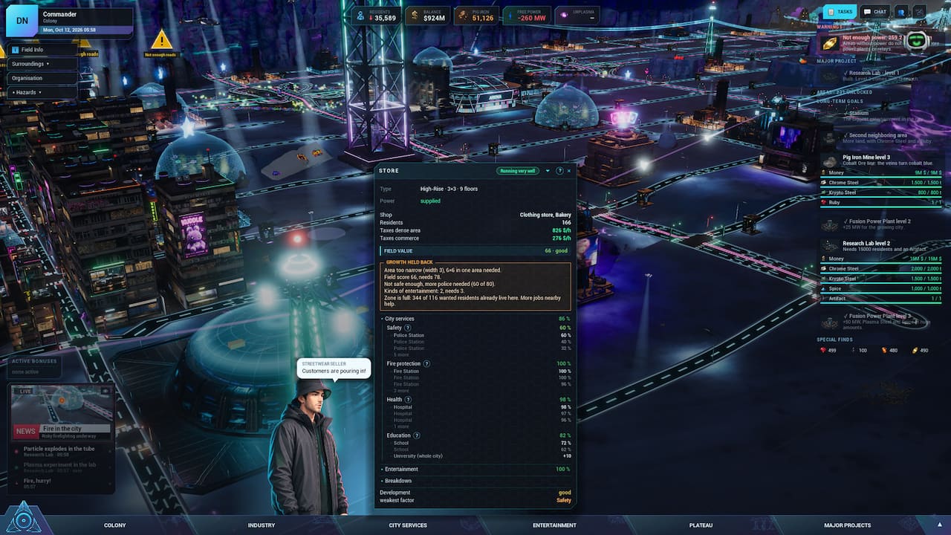Image resolution: width=951 pixels, height=535 pixels.
Task: Expand the Surroundings dropdown
Action: pyautogui.click(x=42, y=64)
